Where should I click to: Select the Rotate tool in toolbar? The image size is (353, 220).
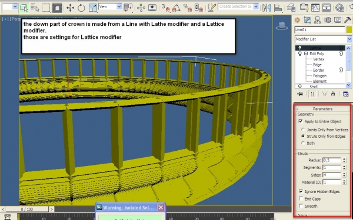point(81,8)
